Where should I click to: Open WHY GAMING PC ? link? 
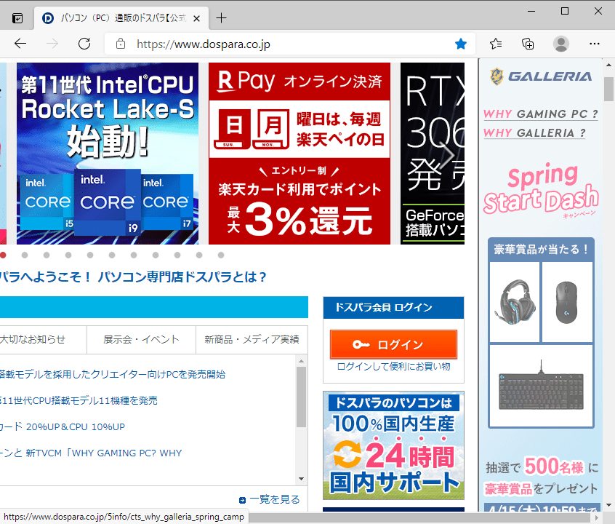pyautogui.click(x=540, y=114)
